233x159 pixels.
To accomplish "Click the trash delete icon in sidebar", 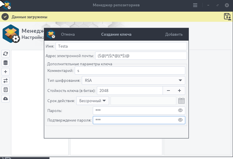I will (x=6, y=90).
